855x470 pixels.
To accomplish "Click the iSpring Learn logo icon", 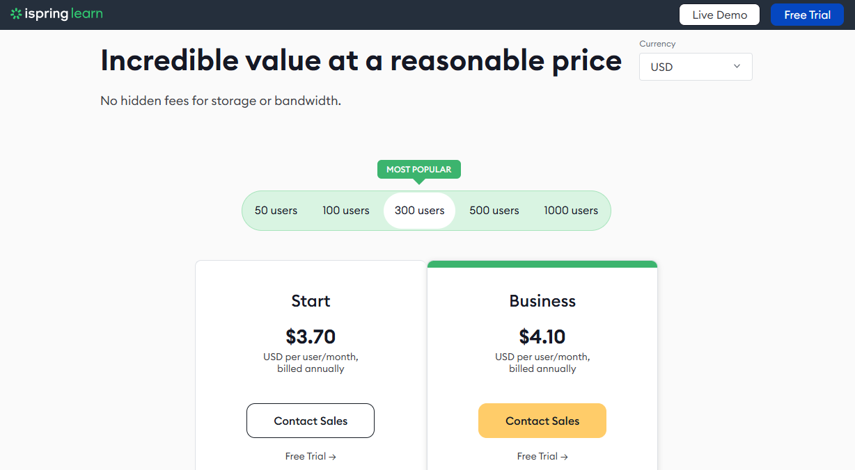I will pos(16,14).
